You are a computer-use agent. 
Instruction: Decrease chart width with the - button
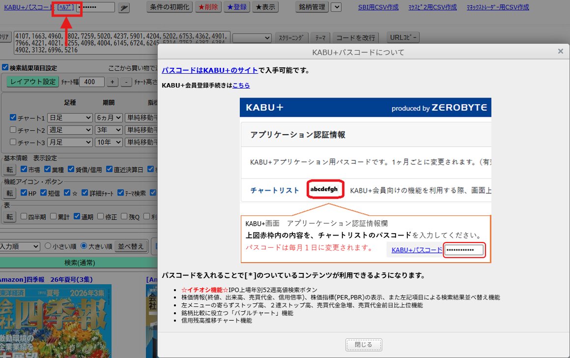[x=126, y=82]
